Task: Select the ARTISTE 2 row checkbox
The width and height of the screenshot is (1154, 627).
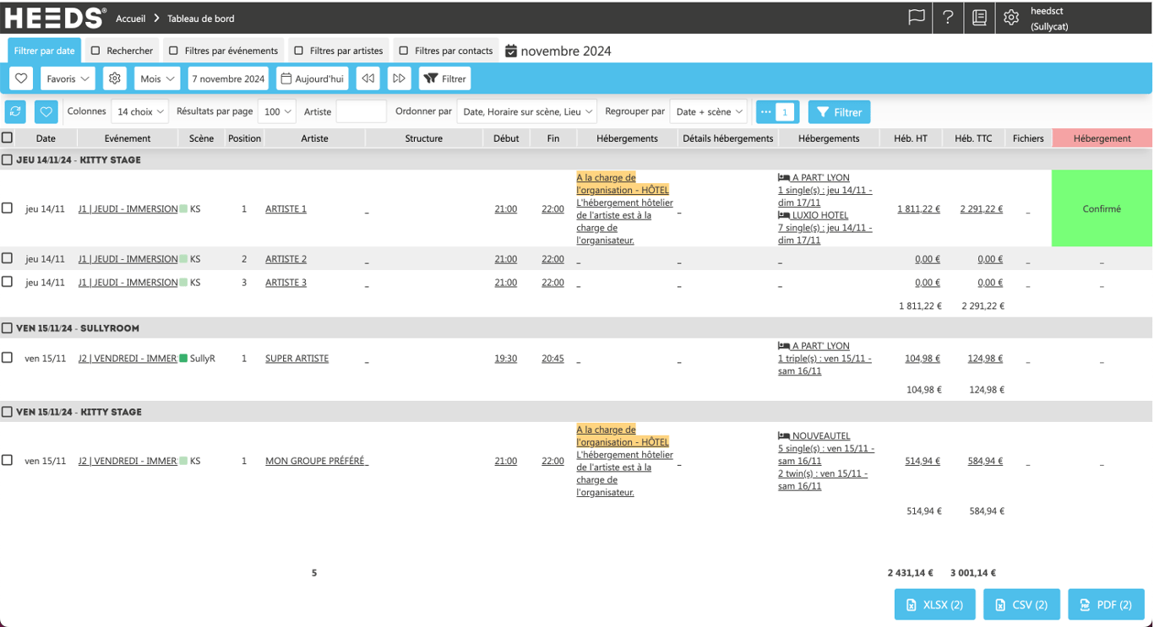Action: pyautogui.click(x=8, y=258)
